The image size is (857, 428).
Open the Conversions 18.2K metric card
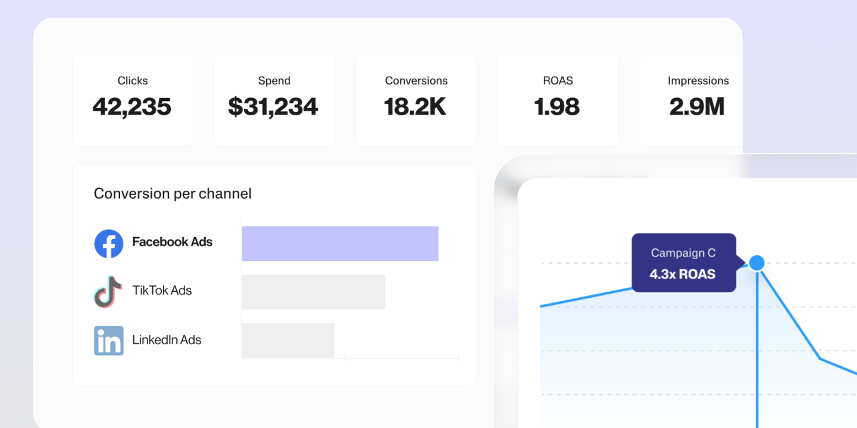point(416,100)
